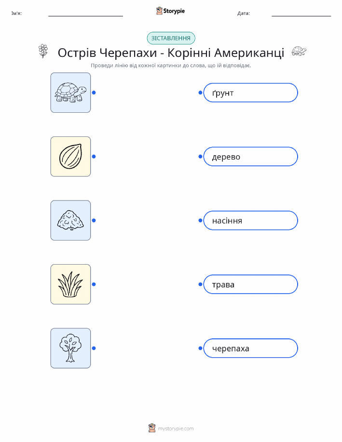Screen dimensions: 342x442
Task: Select the blue dot beside word черепаха
Action: coord(200,348)
